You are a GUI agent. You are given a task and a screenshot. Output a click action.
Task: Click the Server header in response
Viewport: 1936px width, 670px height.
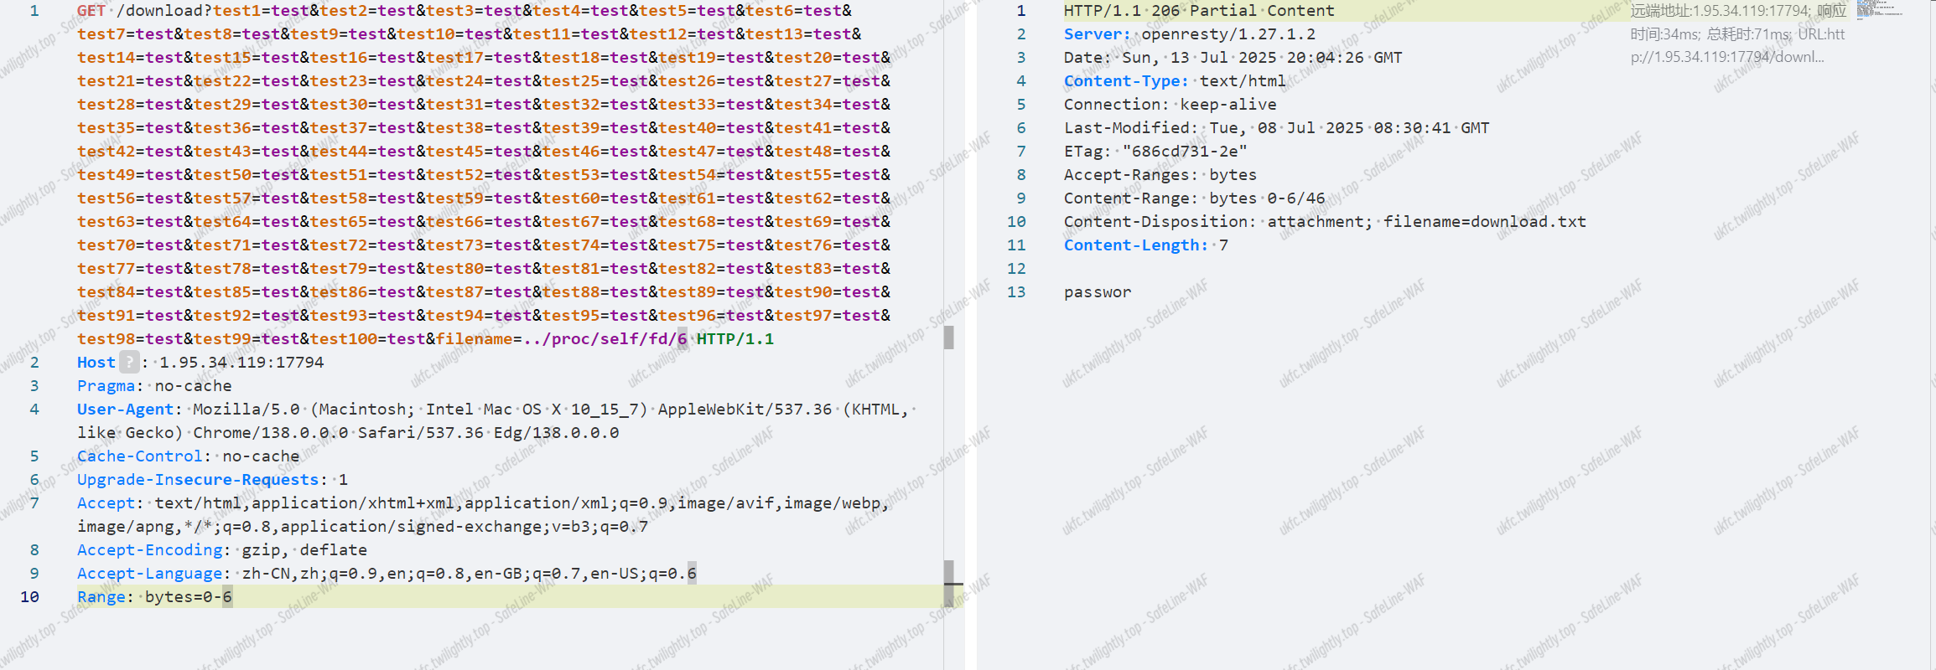tap(1097, 34)
